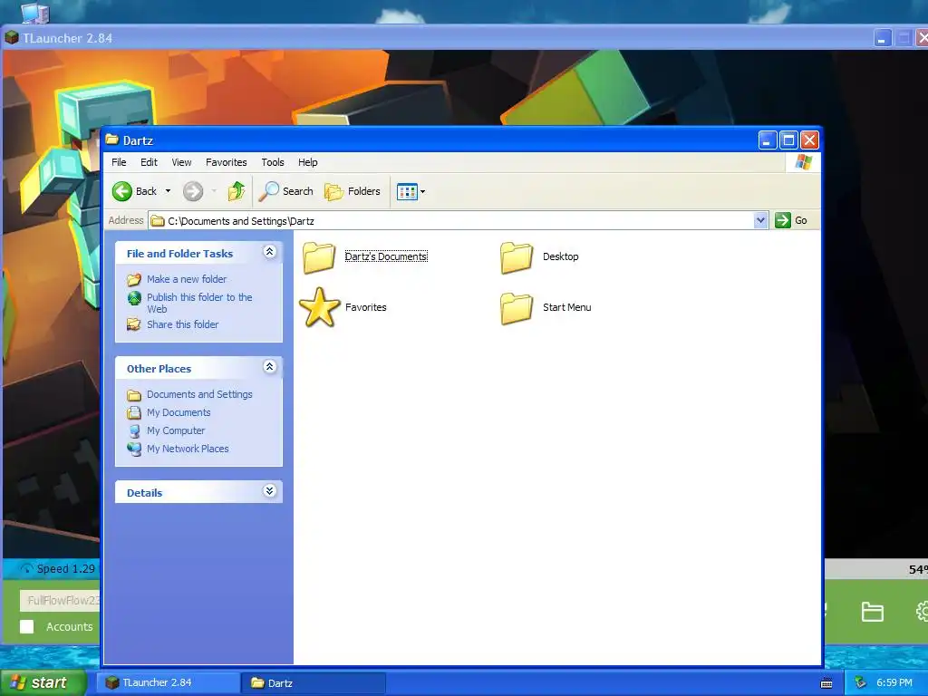Open Back history dropdown arrow

pyautogui.click(x=168, y=191)
